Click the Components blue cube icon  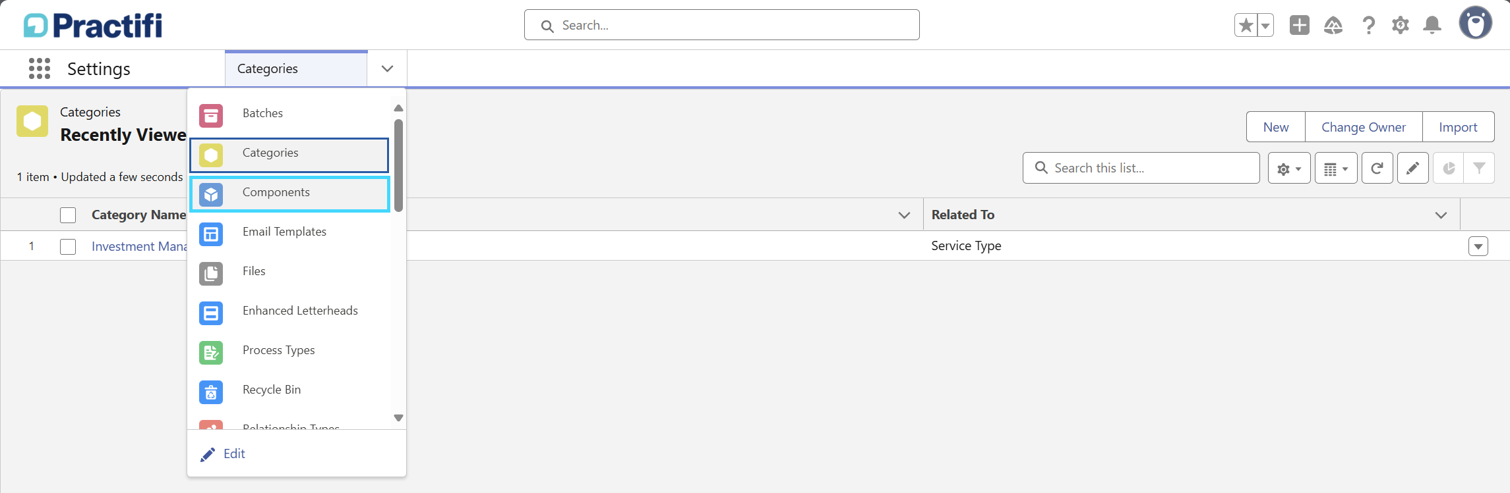click(x=211, y=195)
